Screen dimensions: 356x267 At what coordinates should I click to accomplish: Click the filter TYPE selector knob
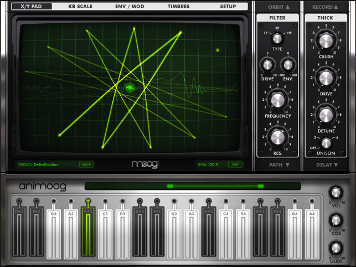277,39
